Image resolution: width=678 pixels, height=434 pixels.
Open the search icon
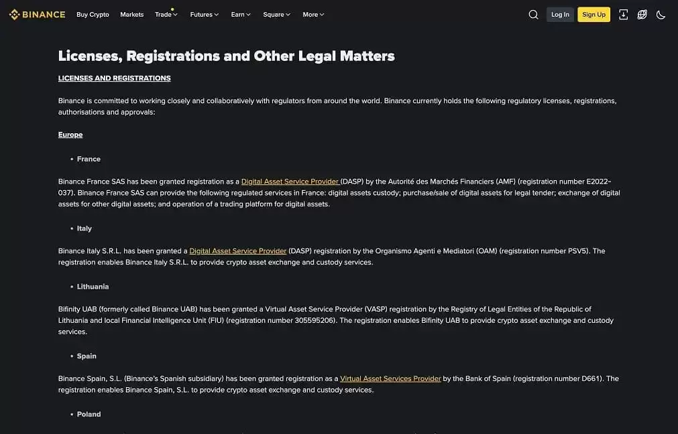click(x=533, y=15)
